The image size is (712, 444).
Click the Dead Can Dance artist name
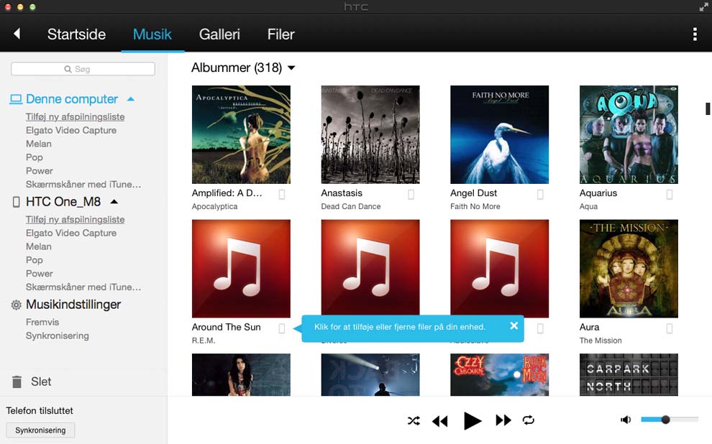pos(350,206)
